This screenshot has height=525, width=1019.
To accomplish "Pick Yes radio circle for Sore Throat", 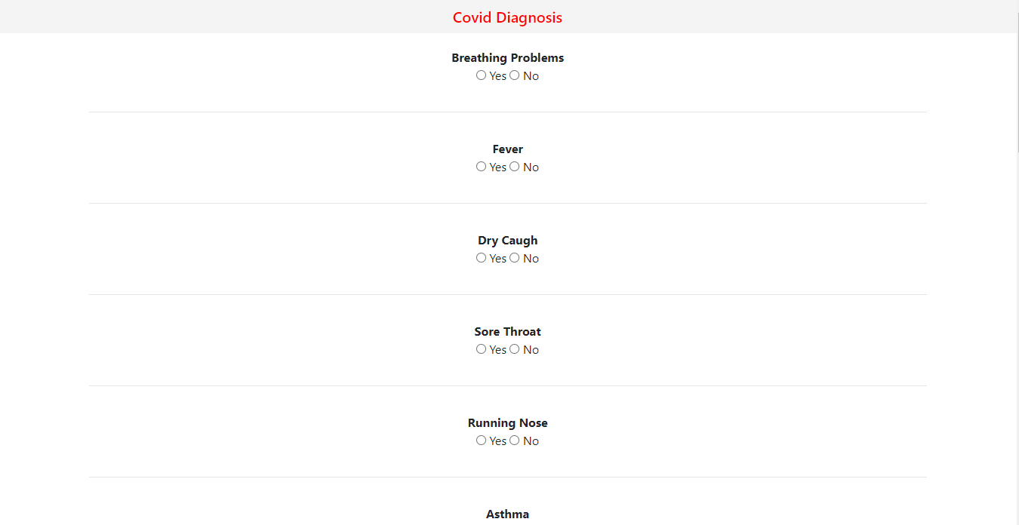I will [481, 349].
